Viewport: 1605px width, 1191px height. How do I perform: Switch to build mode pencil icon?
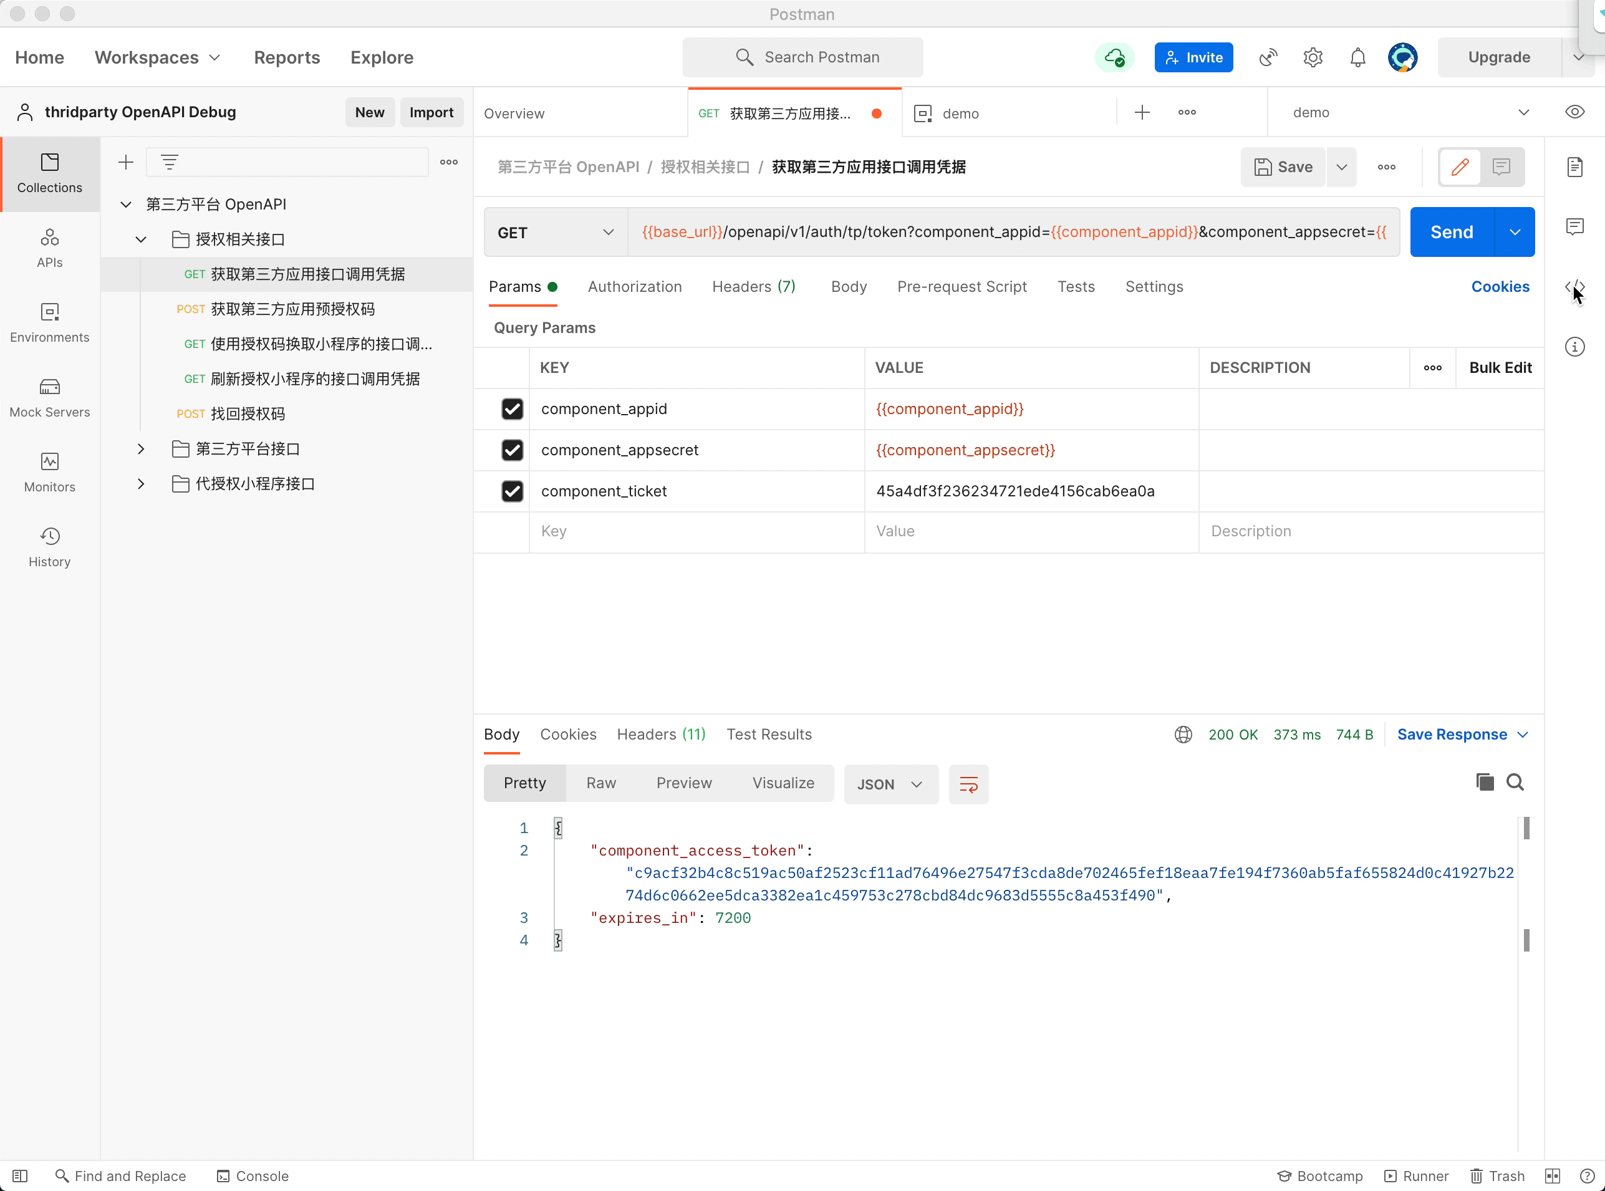[1460, 167]
